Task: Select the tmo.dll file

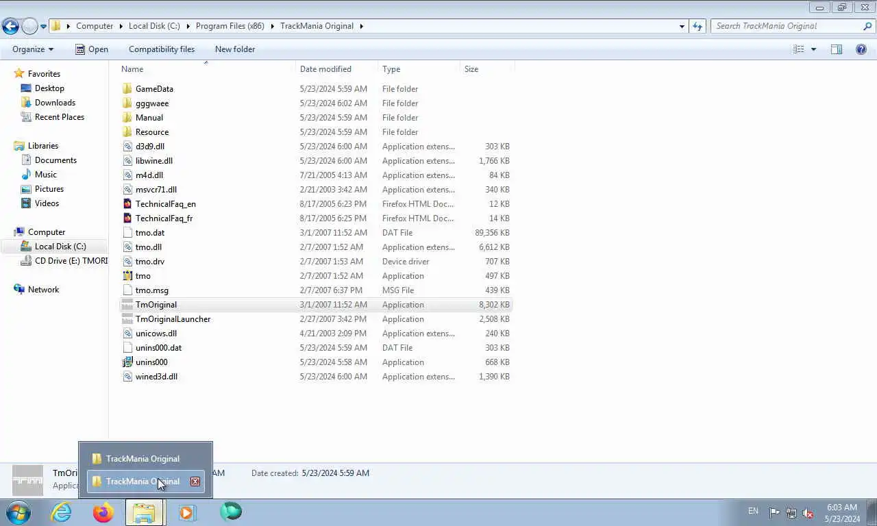Action: (316, 247)
